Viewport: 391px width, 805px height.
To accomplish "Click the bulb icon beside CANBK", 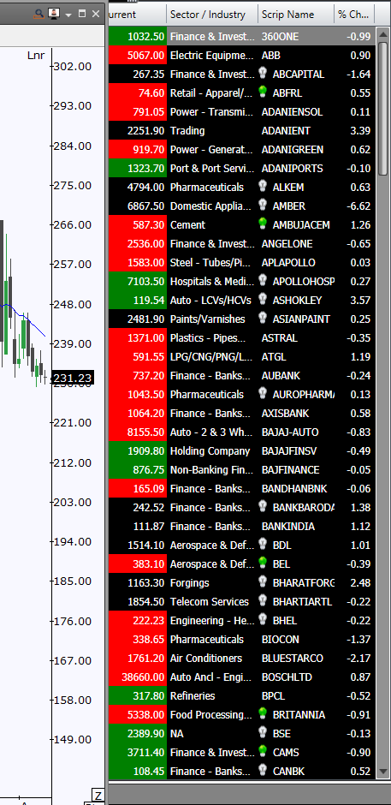I will 263,771.
